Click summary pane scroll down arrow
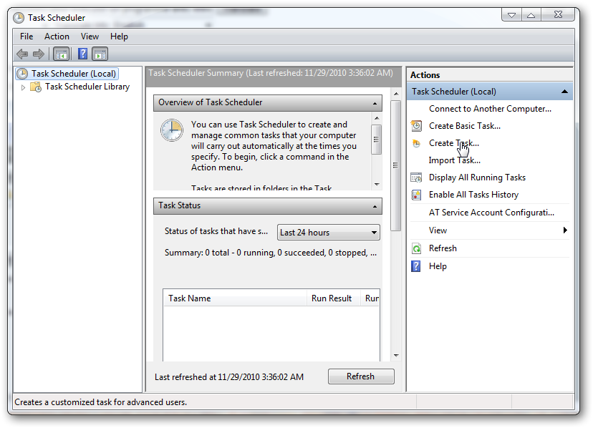 (x=396, y=356)
